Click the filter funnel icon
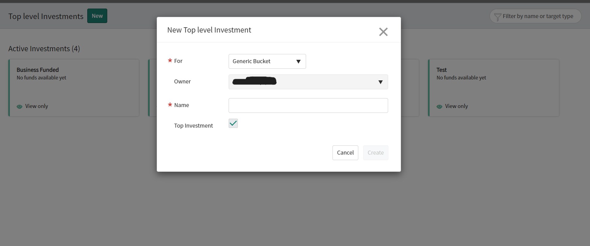Viewport: 590px width, 246px height. coord(498,17)
